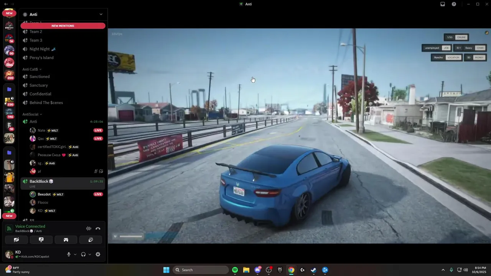Open Windy City server icon

click(x=9, y=26)
